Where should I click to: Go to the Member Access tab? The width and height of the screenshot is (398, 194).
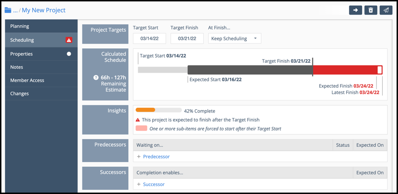(x=27, y=80)
